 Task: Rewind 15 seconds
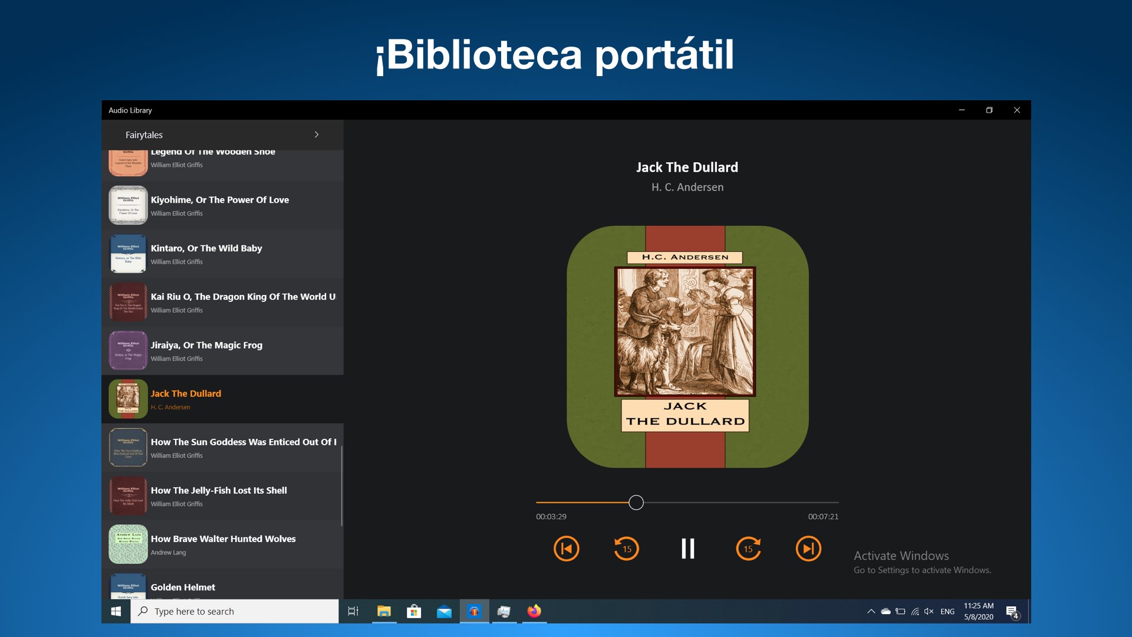[626, 549]
